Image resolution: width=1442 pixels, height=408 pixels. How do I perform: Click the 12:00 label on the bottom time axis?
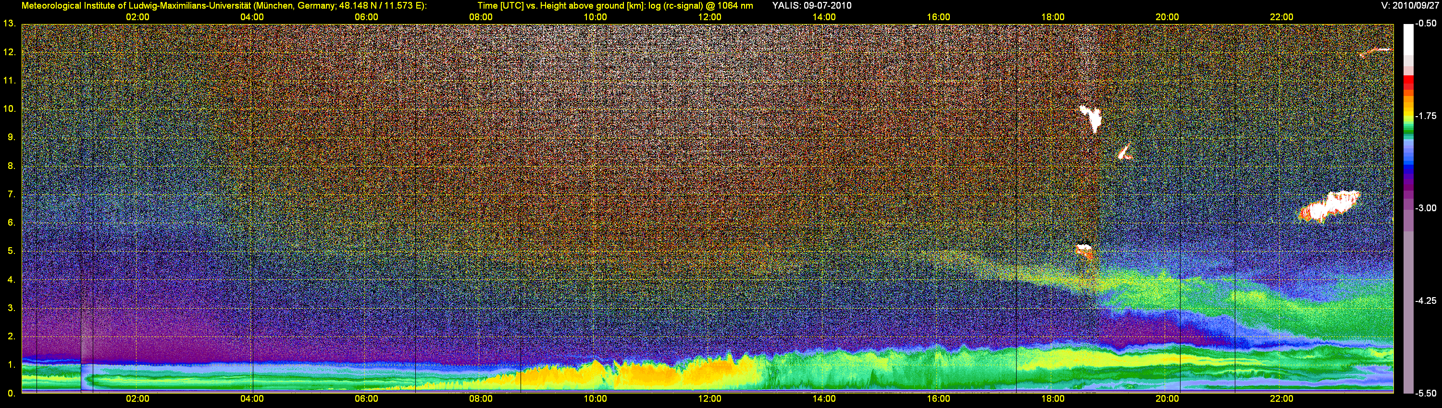point(710,399)
